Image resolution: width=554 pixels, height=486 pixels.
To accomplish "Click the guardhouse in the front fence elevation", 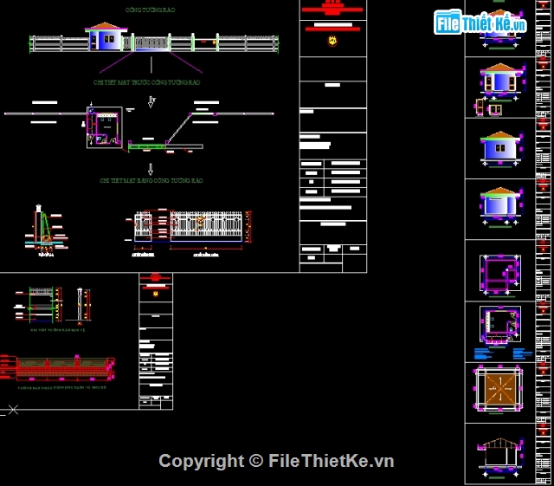I will tap(106, 36).
